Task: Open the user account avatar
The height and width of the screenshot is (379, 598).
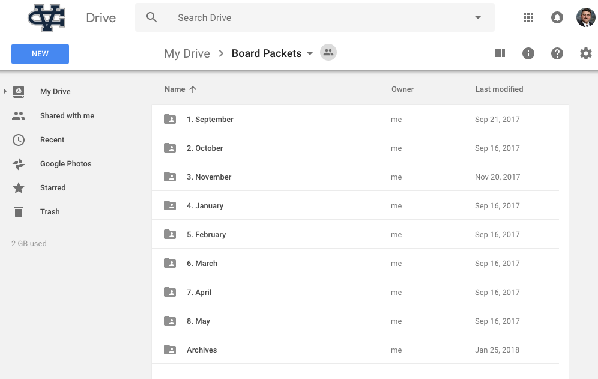Action: coord(585,17)
